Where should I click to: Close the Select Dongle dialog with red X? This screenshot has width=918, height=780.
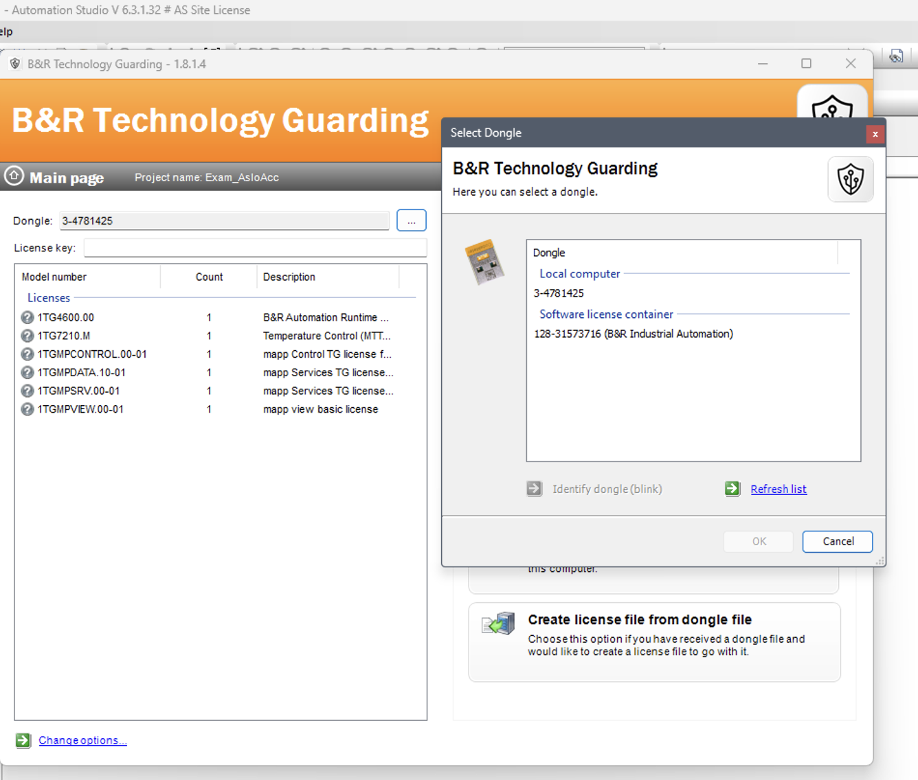[875, 134]
